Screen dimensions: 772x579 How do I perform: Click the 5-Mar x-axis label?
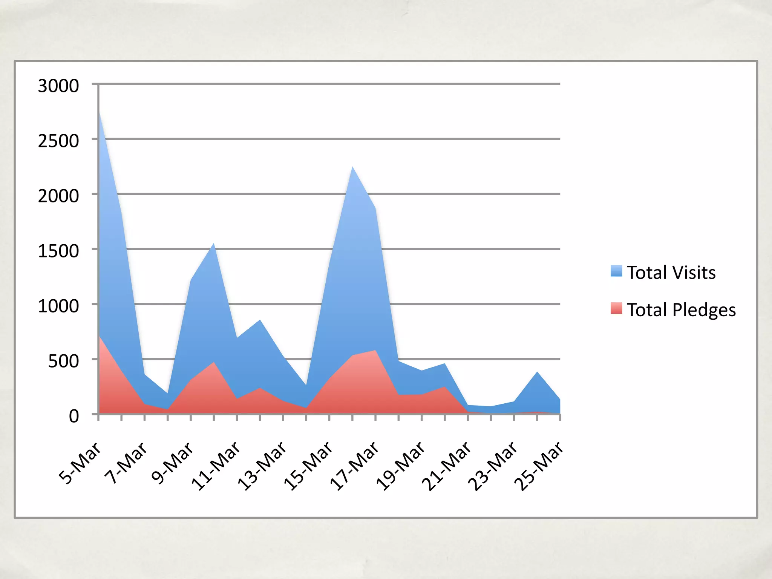click(80, 463)
